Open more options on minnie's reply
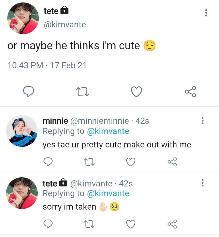Viewport: 219px width, 237px height. (x=203, y=121)
